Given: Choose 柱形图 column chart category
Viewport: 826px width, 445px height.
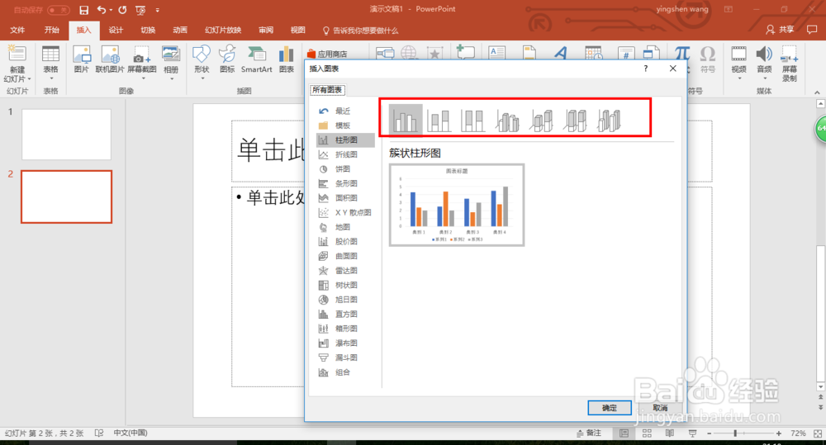Looking at the screenshot, I should click(345, 140).
